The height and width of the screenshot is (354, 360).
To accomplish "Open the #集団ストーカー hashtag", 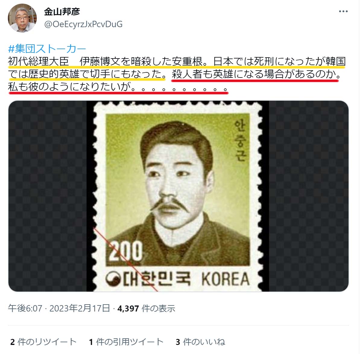I will [47, 49].
